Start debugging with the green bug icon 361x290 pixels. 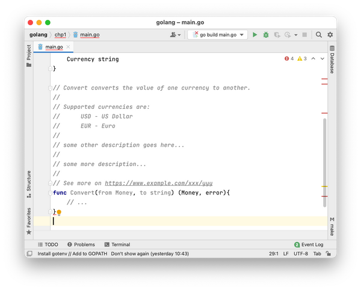(x=266, y=35)
